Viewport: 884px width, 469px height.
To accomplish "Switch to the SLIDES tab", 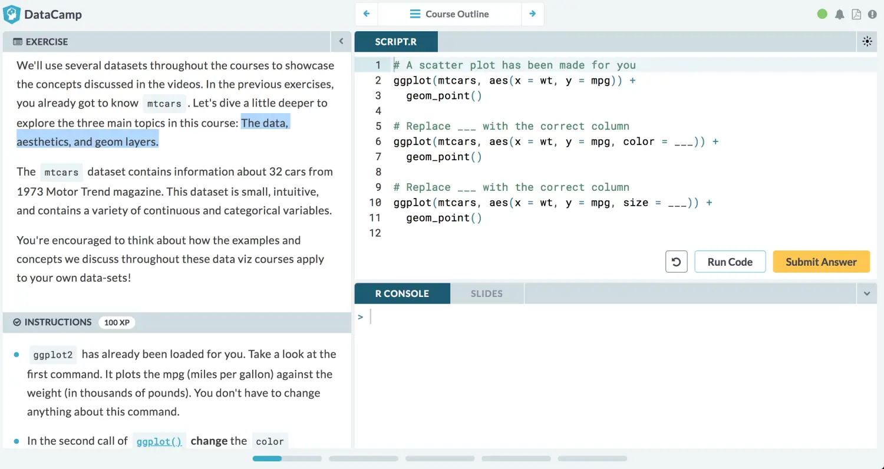I will (487, 293).
